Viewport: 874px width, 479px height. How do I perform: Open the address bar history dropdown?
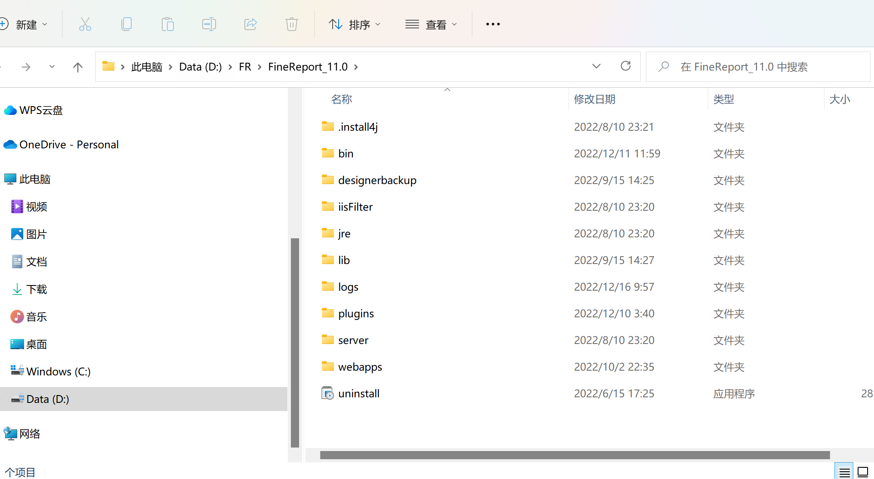596,66
